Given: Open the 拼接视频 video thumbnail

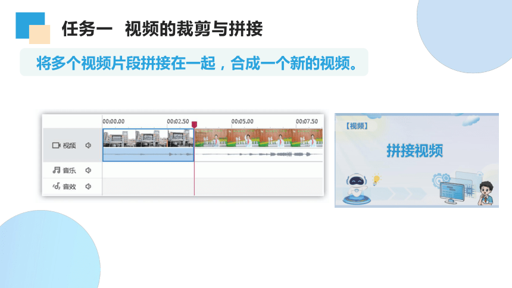Looking at the screenshot, I should coord(417,160).
